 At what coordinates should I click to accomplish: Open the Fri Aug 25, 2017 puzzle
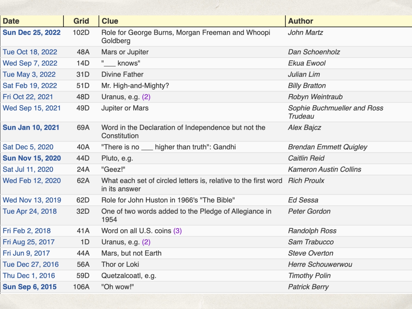point(29,242)
